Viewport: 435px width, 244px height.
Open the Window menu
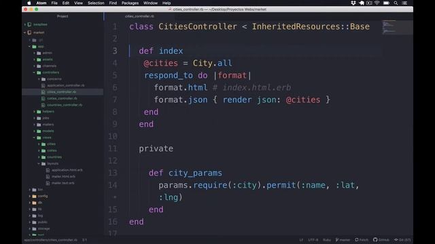coord(150,3)
